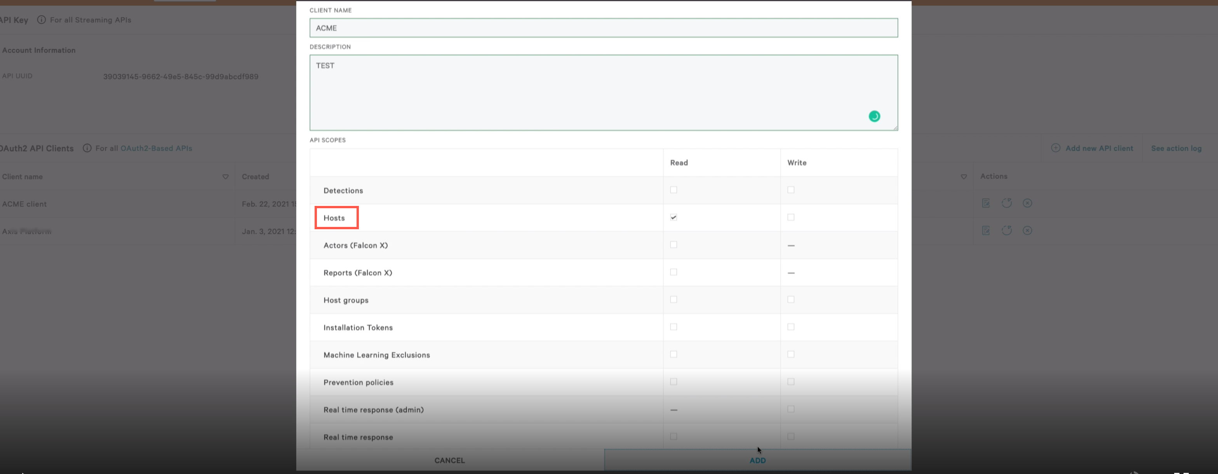The width and height of the screenshot is (1218, 474).
Task: Open filter arrow left of Actions column
Action: (x=964, y=177)
